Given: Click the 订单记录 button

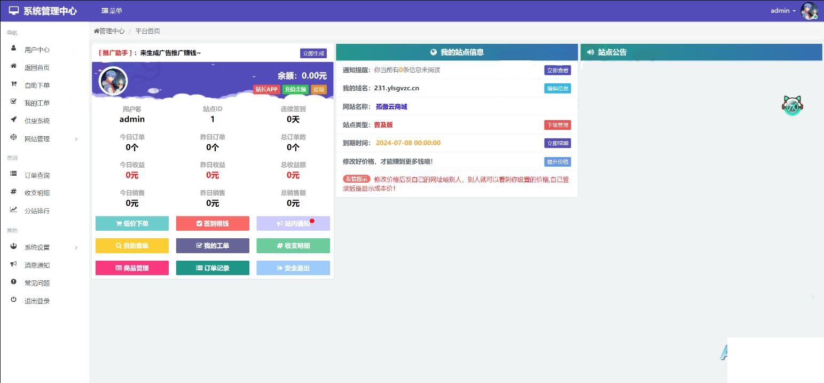Looking at the screenshot, I should (x=213, y=268).
